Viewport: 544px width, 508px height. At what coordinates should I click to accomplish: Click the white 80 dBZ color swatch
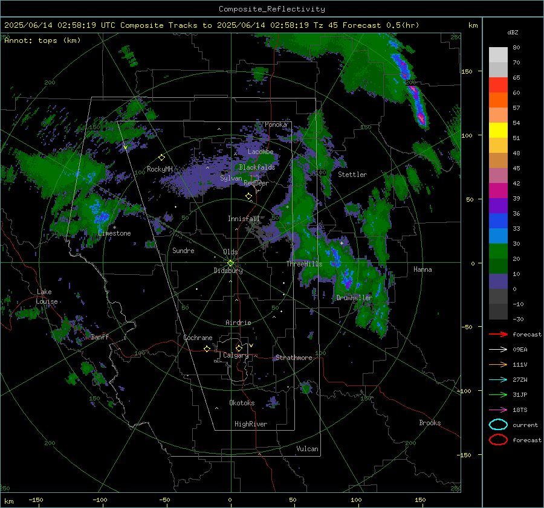click(498, 55)
